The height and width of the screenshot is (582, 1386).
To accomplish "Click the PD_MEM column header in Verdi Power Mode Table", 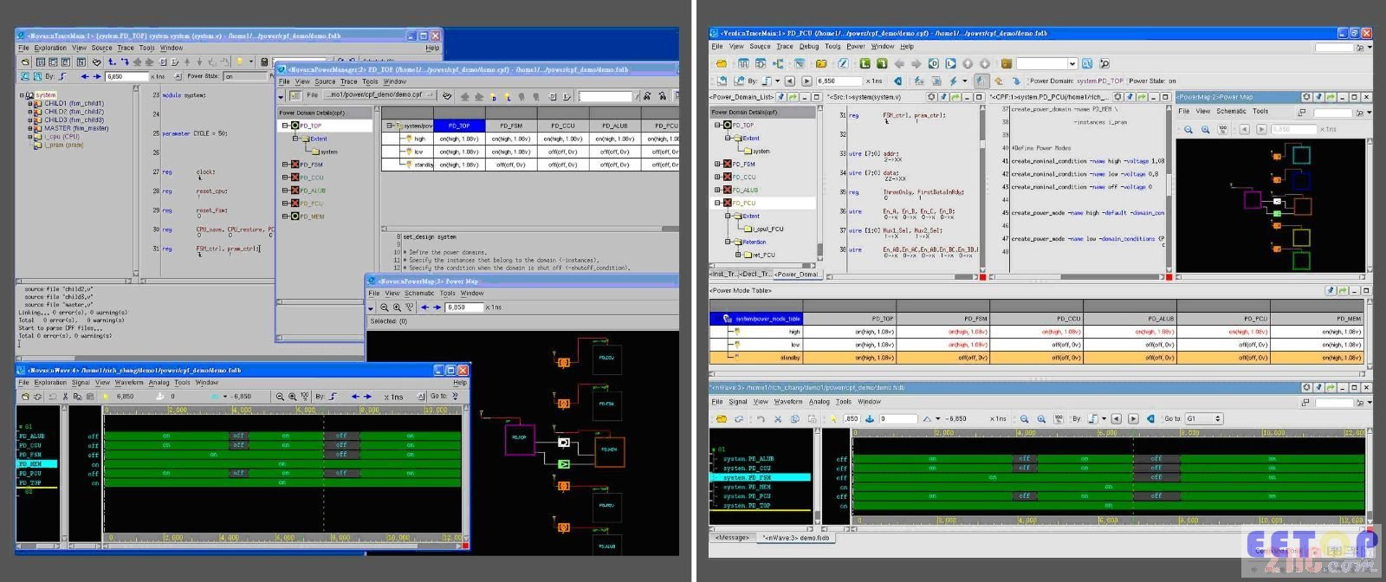I will tap(1316, 319).
